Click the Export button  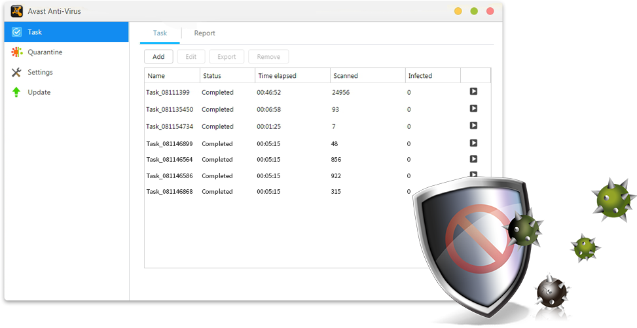[227, 57]
